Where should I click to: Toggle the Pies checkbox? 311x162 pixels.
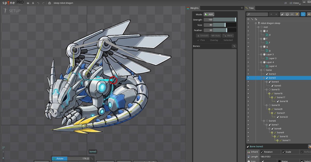pyautogui.click(x=198, y=40)
